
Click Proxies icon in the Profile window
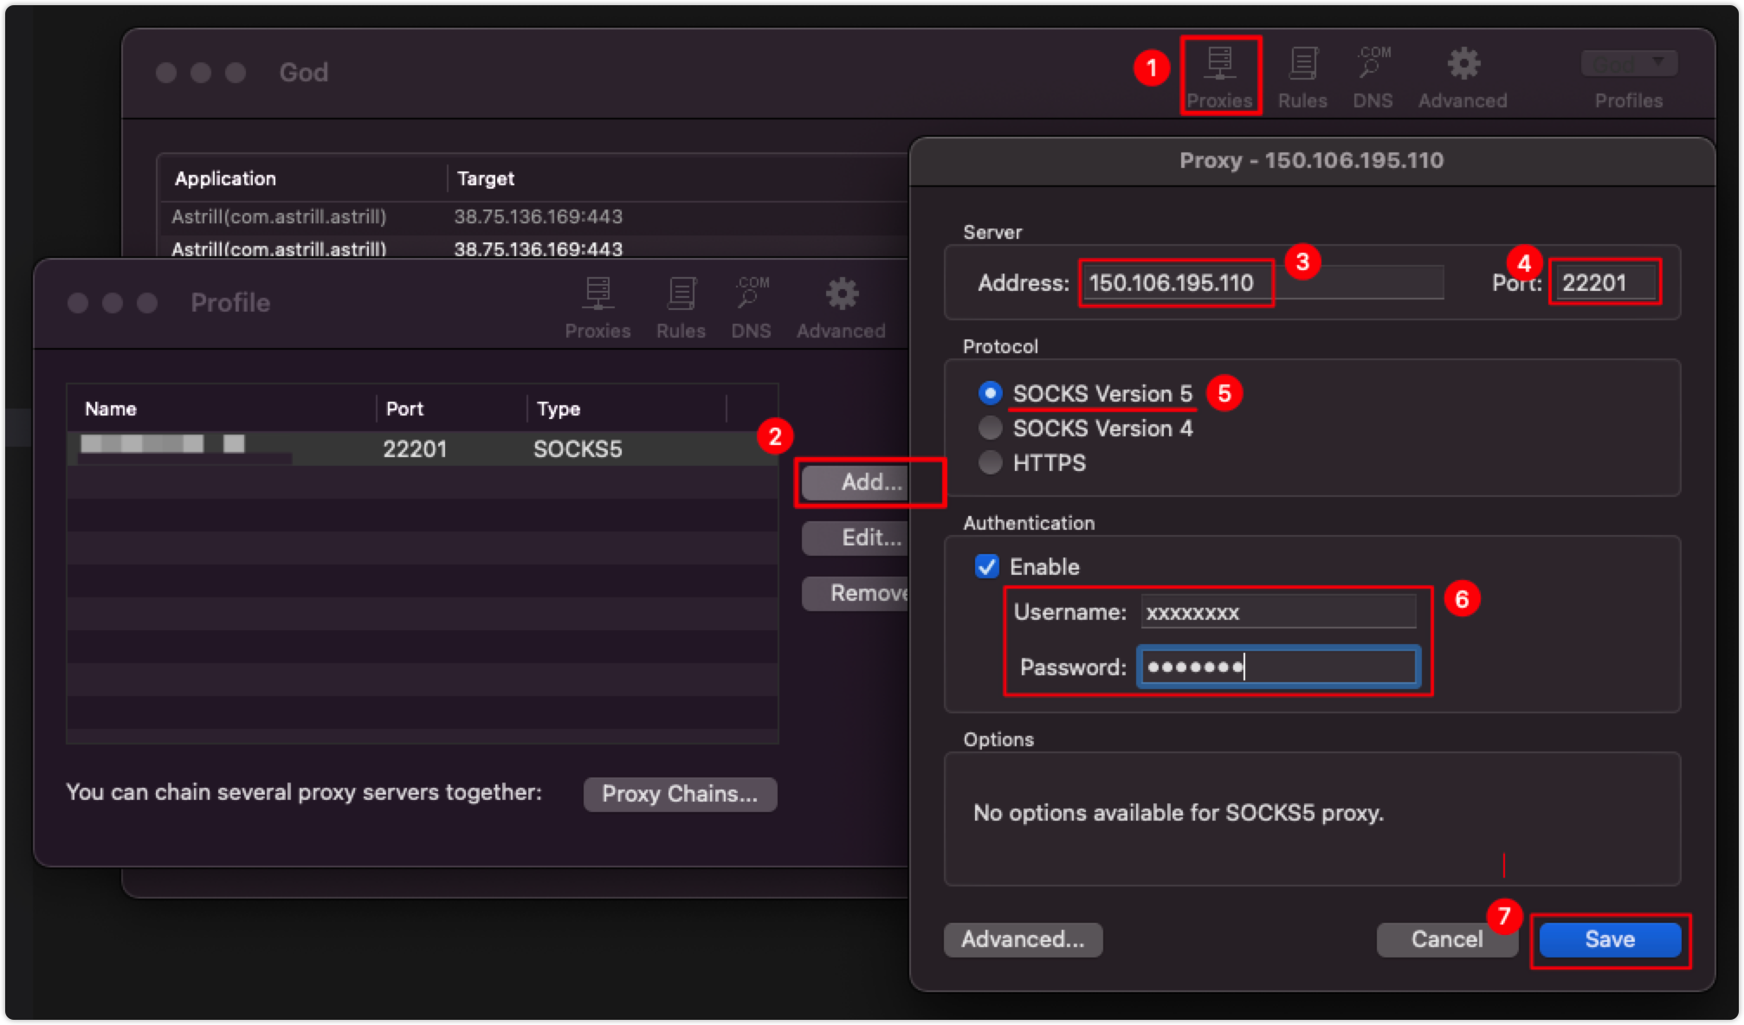(597, 306)
